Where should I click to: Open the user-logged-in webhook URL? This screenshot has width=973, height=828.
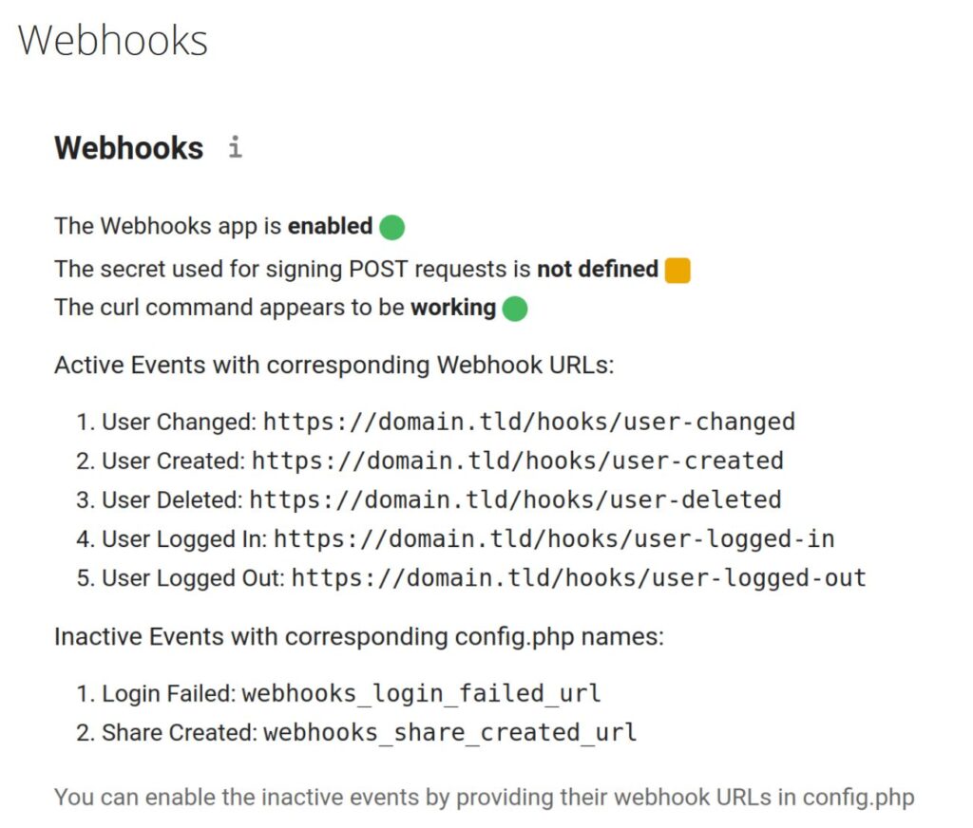pyautogui.click(x=554, y=539)
